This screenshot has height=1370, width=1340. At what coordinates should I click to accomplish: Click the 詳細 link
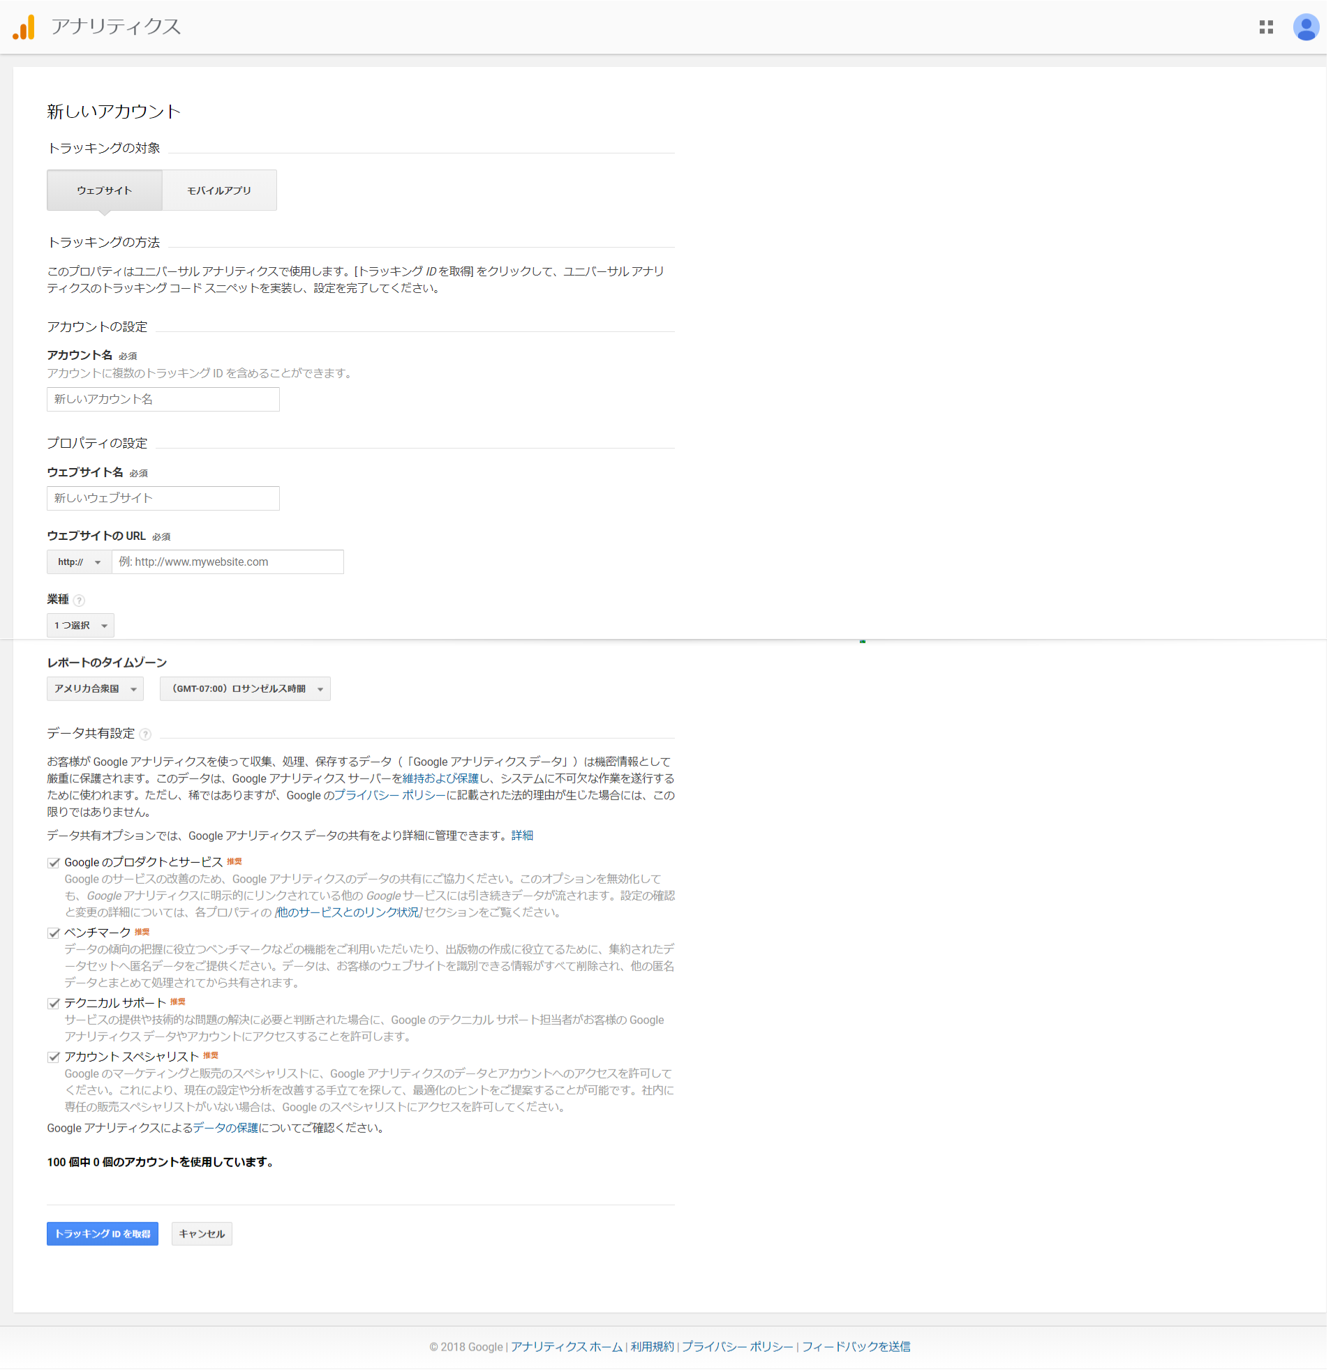click(522, 836)
